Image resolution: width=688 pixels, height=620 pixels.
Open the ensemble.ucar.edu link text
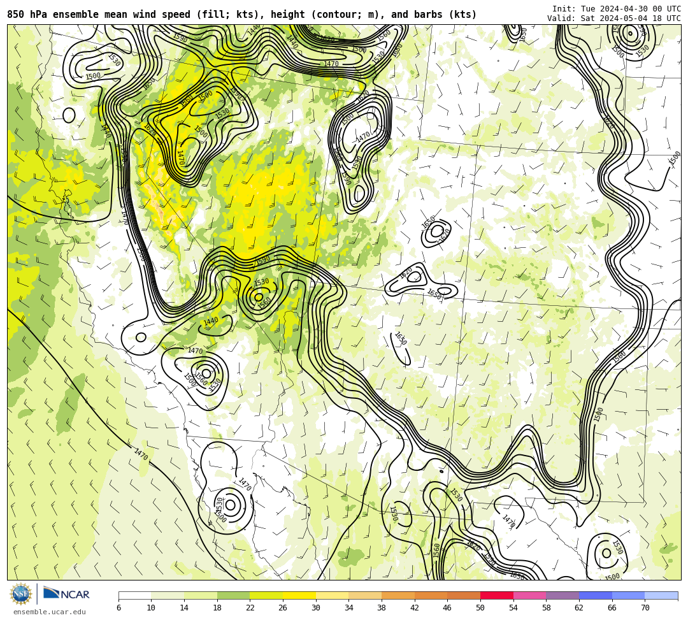[50, 612]
